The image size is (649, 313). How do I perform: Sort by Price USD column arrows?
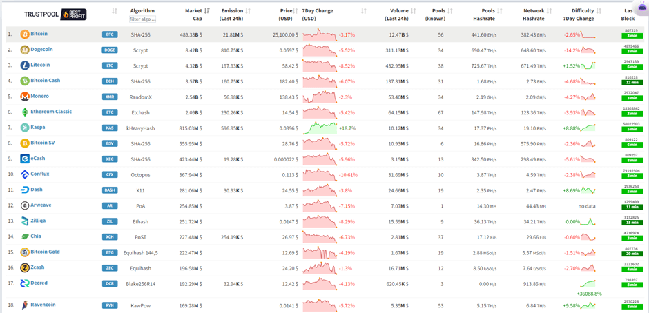(296, 11)
